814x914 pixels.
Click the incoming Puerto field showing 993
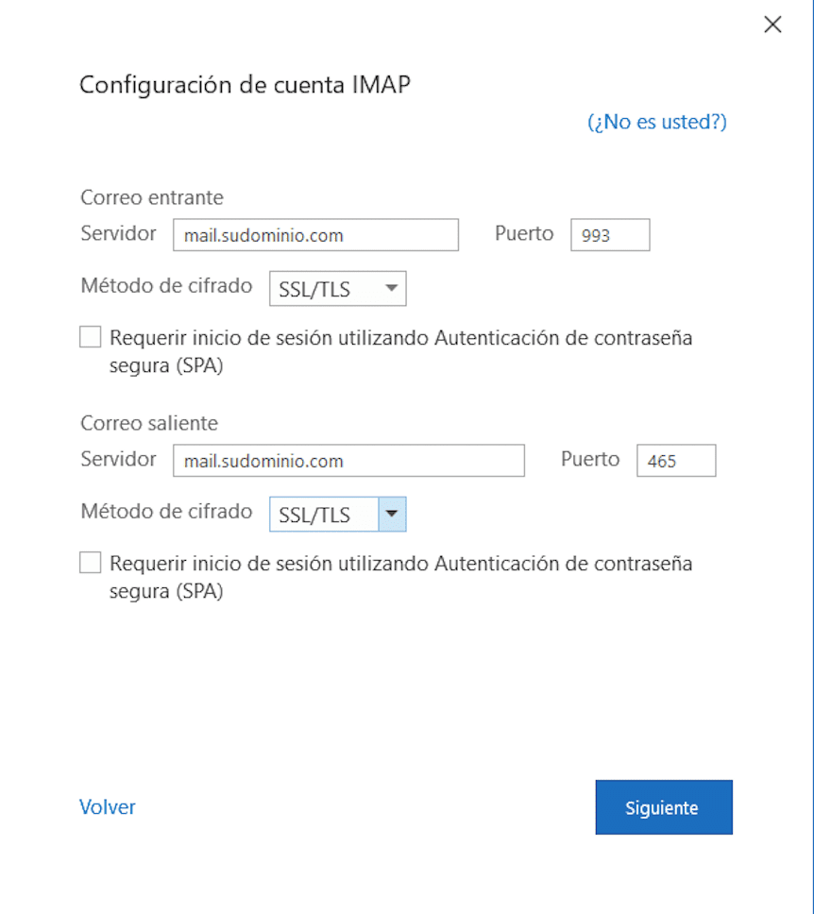pyautogui.click(x=610, y=235)
